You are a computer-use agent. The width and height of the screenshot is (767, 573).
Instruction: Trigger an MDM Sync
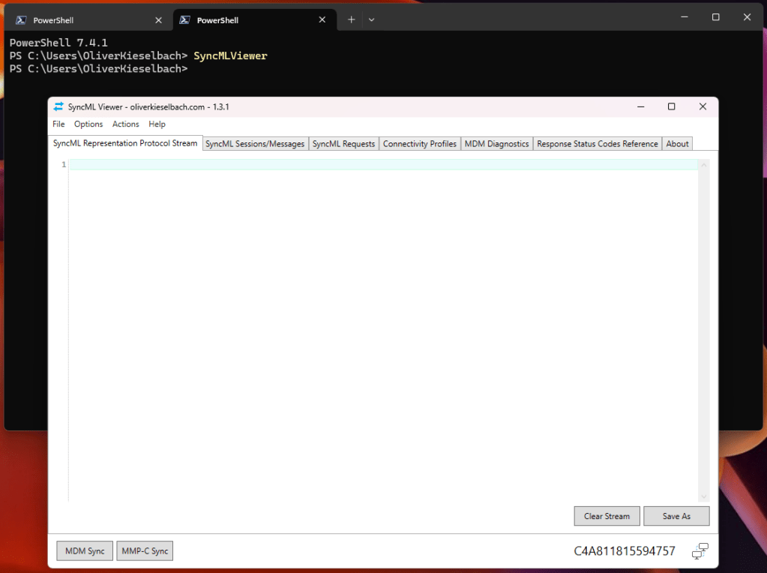pyautogui.click(x=84, y=550)
